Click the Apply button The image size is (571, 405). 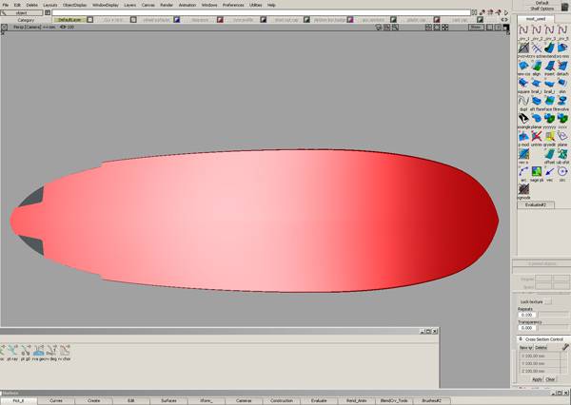click(537, 379)
